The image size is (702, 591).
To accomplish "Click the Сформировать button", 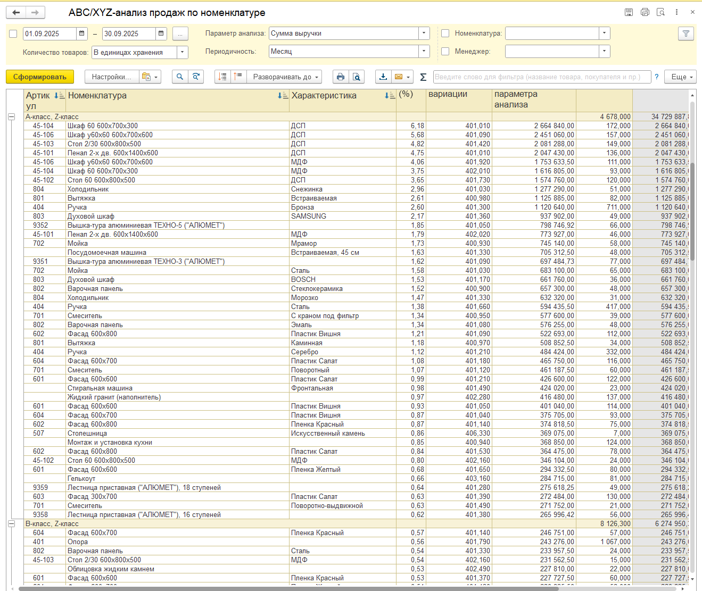I will pos(40,77).
